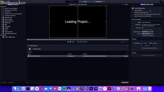The width and height of the screenshot is (164, 92).
Task: Switch to the Current batch tab
Action: (x=72, y=2)
